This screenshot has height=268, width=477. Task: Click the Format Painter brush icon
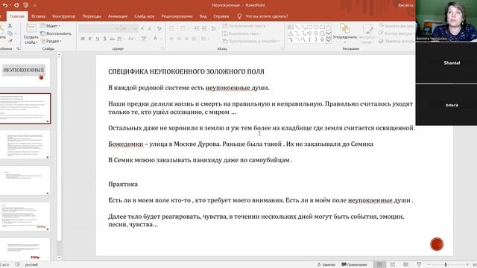point(10,40)
